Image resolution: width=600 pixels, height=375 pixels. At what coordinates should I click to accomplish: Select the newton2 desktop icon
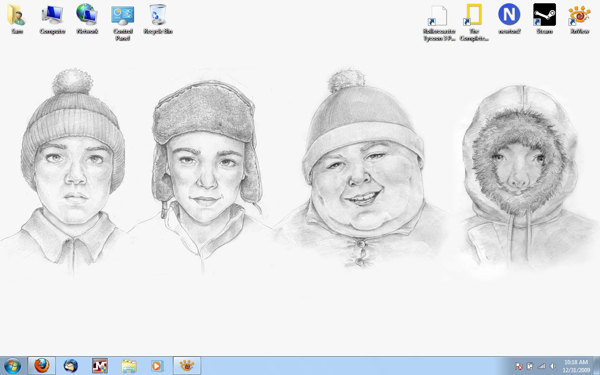(x=509, y=16)
